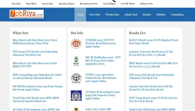Open JNCU Exam Result 2020 link
Viewport: 195px width, 111px height.
click(153, 99)
